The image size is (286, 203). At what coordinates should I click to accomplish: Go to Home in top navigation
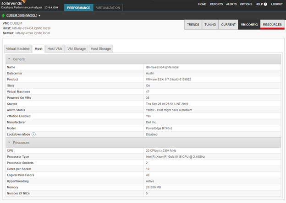202,4
